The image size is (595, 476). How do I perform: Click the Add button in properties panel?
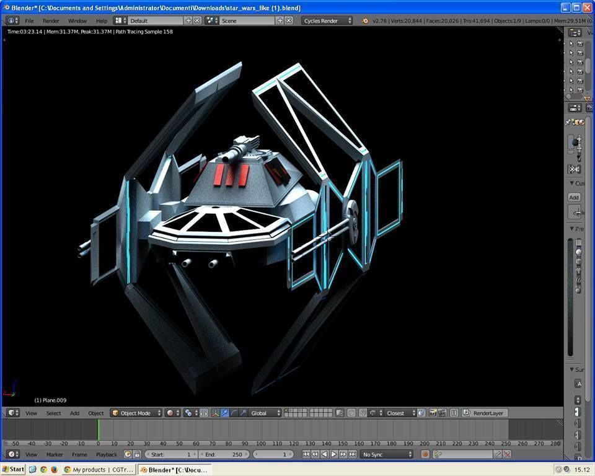[574, 197]
